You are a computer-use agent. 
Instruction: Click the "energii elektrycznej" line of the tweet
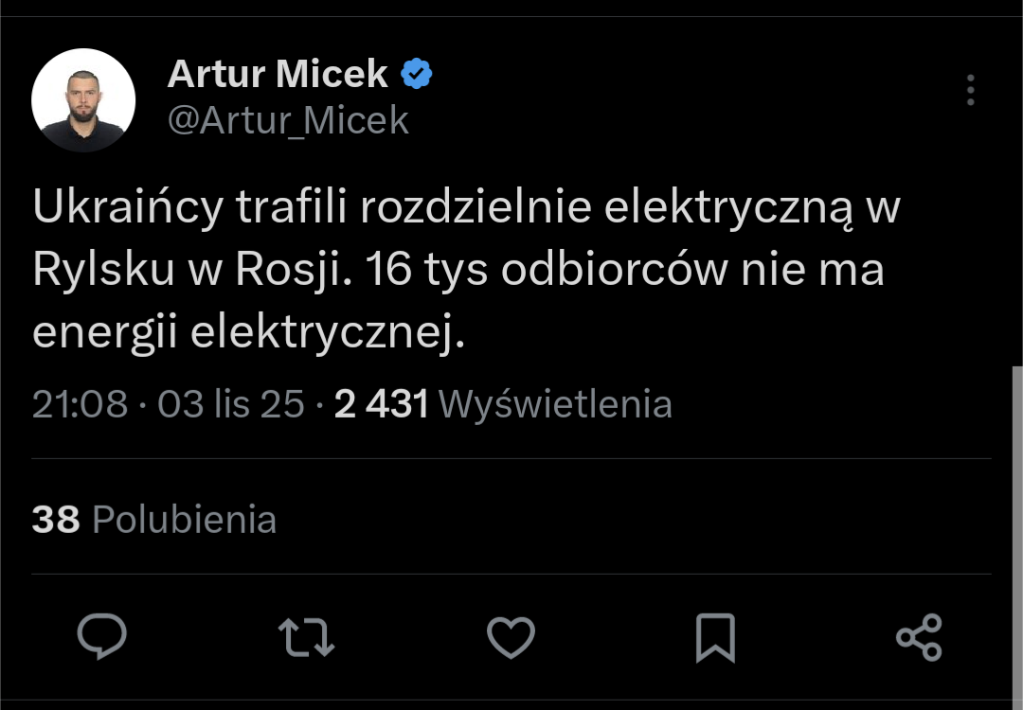coord(248,331)
